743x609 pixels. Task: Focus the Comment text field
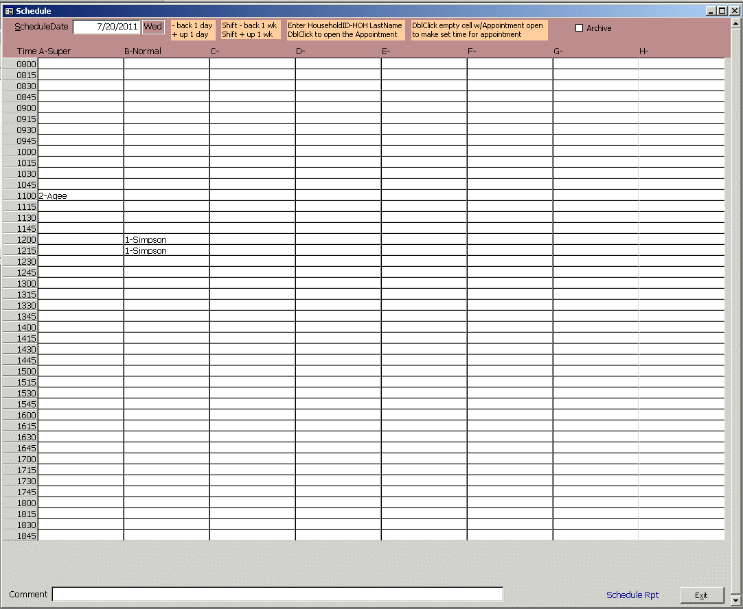pyautogui.click(x=277, y=595)
